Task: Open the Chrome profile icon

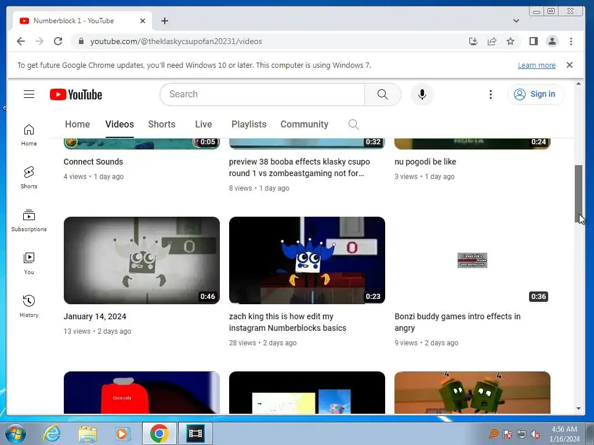Action: tap(552, 41)
